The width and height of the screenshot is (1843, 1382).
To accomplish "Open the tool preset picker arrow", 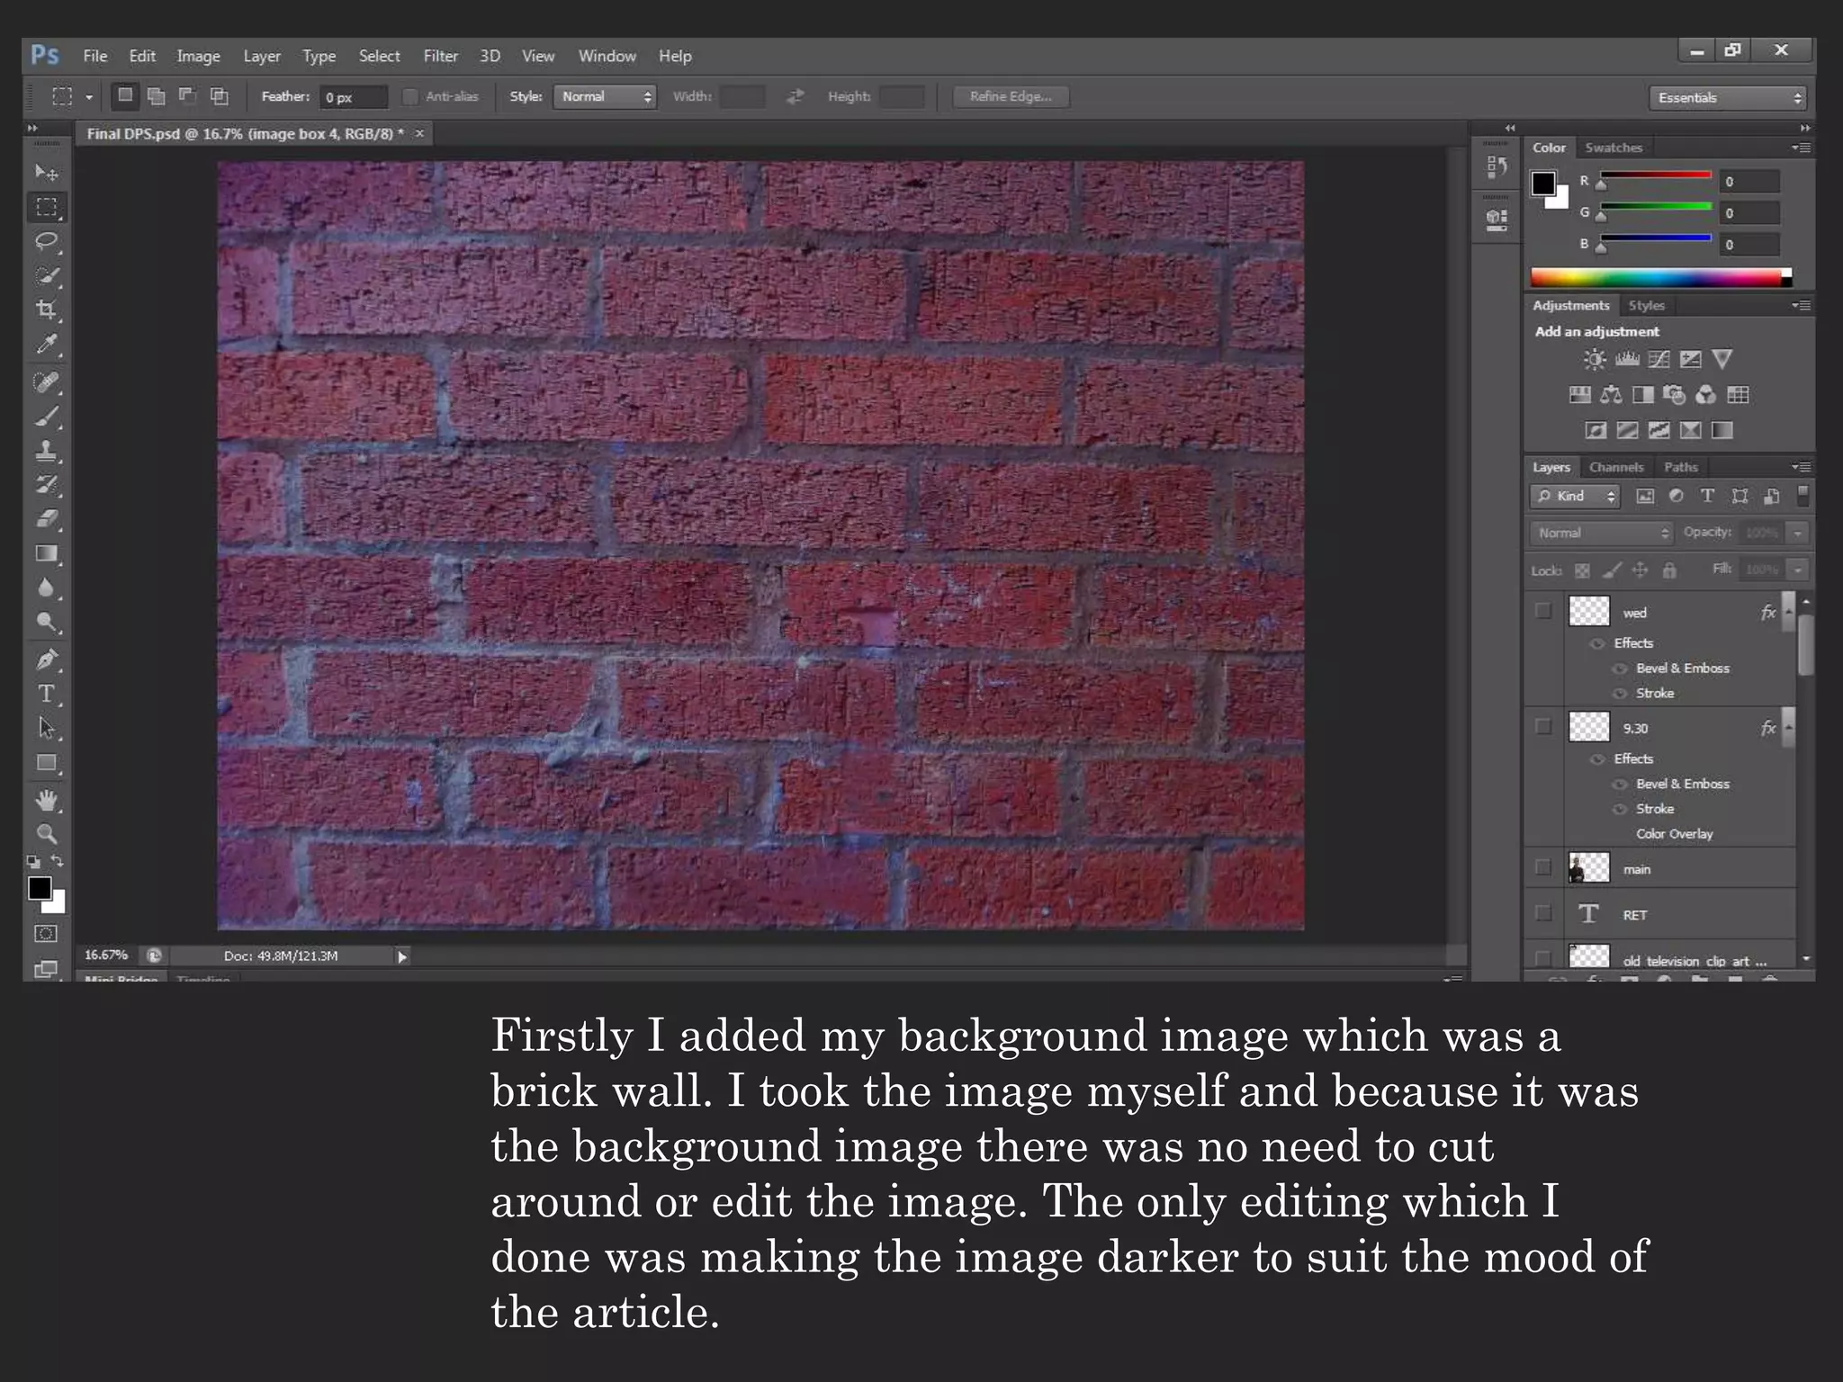I will point(88,97).
